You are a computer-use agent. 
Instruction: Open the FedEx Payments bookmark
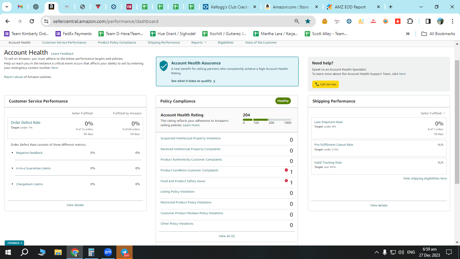tap(73, 34)
